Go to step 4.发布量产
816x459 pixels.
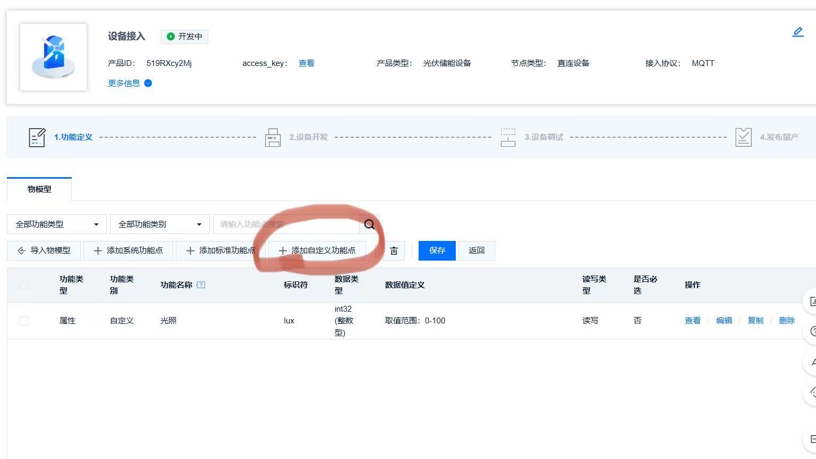pos(779,137)
